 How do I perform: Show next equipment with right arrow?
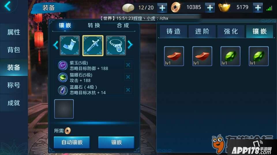130,45
